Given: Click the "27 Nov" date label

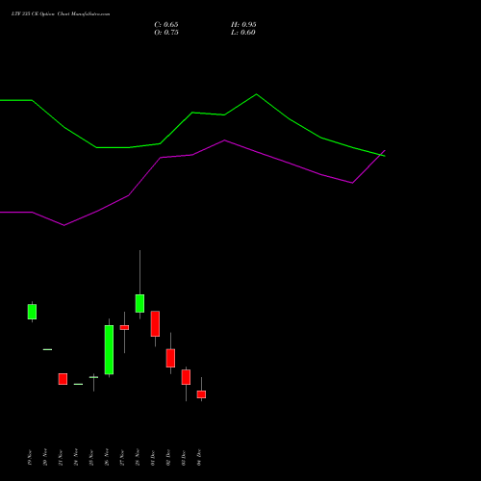Looking at the screenshot, I should point(122,458).
